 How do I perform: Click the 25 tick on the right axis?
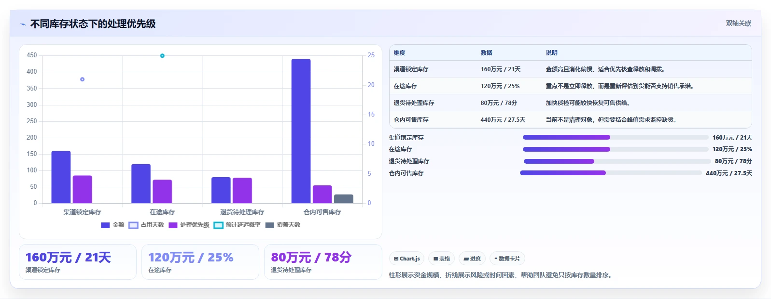[371, 55]
